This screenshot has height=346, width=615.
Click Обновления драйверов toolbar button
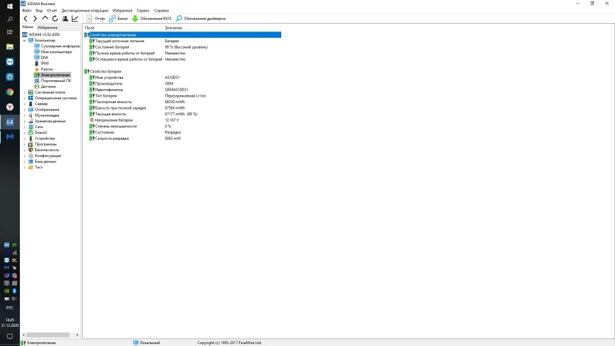pyautogui.click(x=201, y=19)
